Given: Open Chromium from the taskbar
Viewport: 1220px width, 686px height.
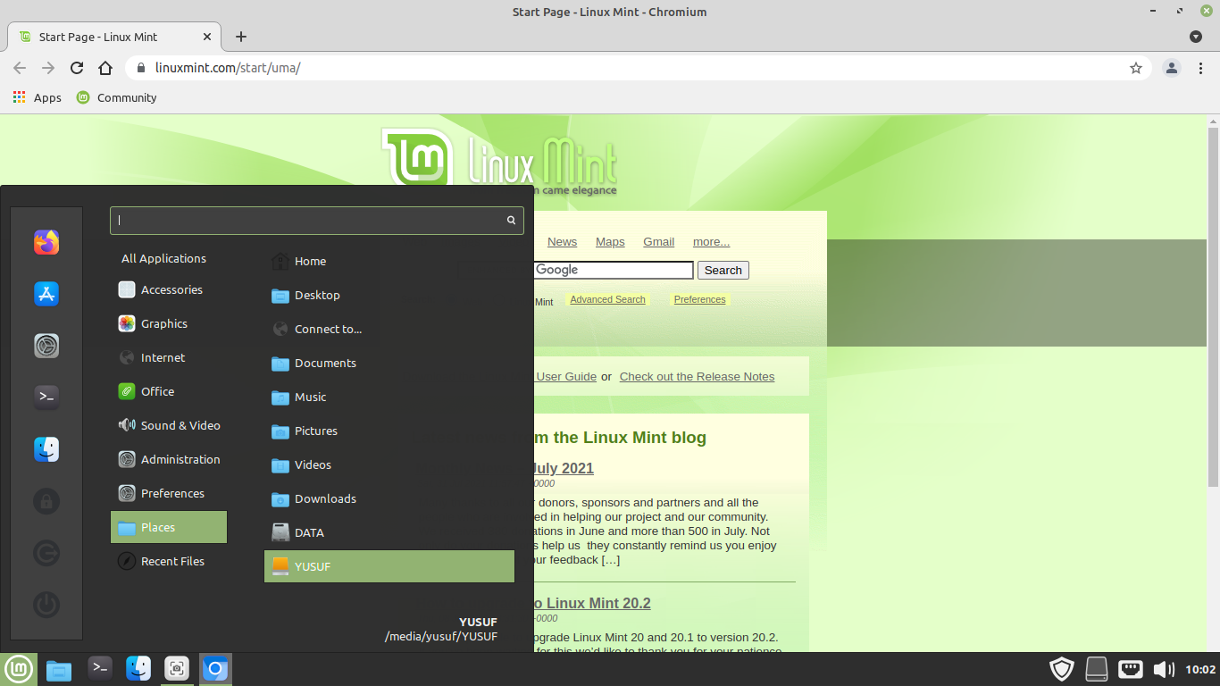Looking at the screenshot, I should (215, 668).
